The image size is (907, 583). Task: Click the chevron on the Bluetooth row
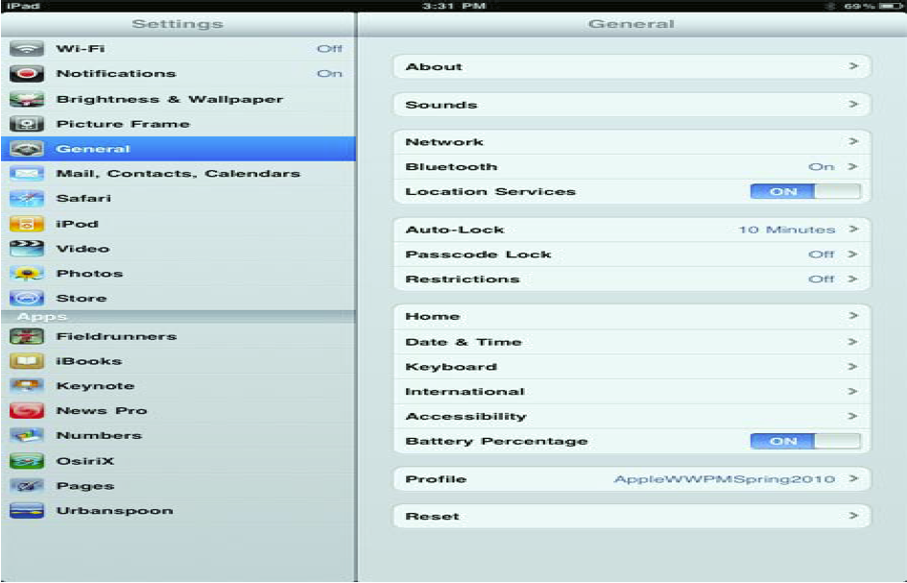pyautogui.click(x=853, y=167)
